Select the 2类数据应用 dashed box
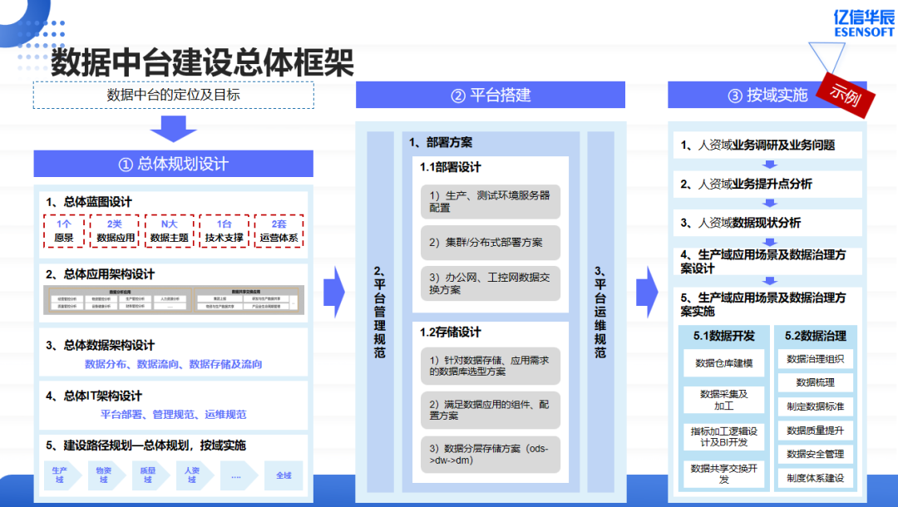The width and height of the screenshot is (898, 507). coord(115,231)
